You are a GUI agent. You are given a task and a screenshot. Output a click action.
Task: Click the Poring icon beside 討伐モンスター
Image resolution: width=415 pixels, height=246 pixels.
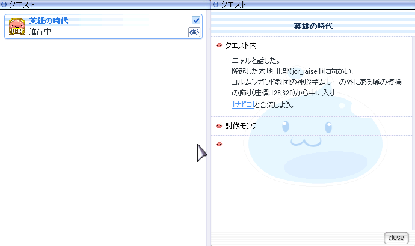tap(219, 125)
